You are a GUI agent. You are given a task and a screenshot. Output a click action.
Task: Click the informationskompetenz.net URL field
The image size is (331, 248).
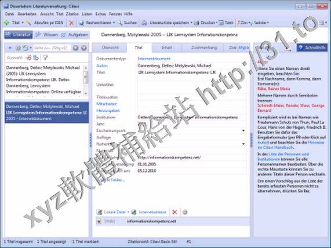192,158
